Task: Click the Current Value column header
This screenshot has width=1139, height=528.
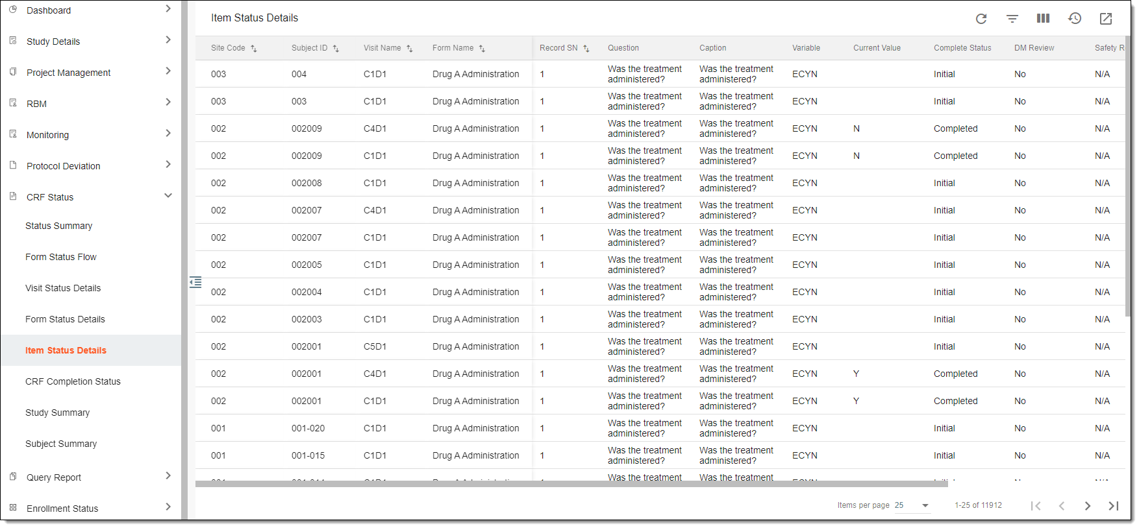Action: point(877,48)
